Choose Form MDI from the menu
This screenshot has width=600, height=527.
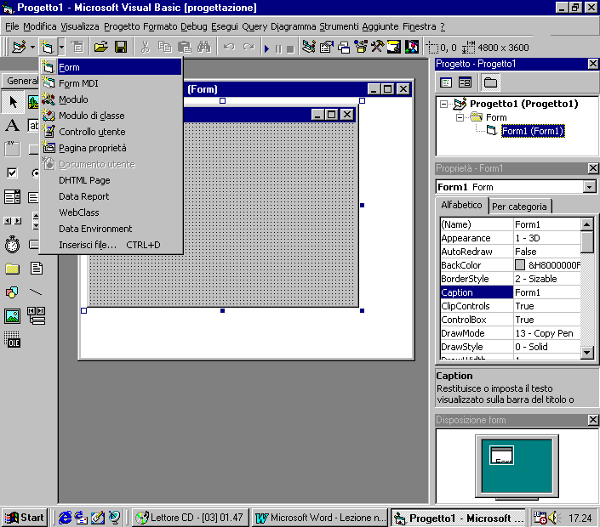[111, 83]
